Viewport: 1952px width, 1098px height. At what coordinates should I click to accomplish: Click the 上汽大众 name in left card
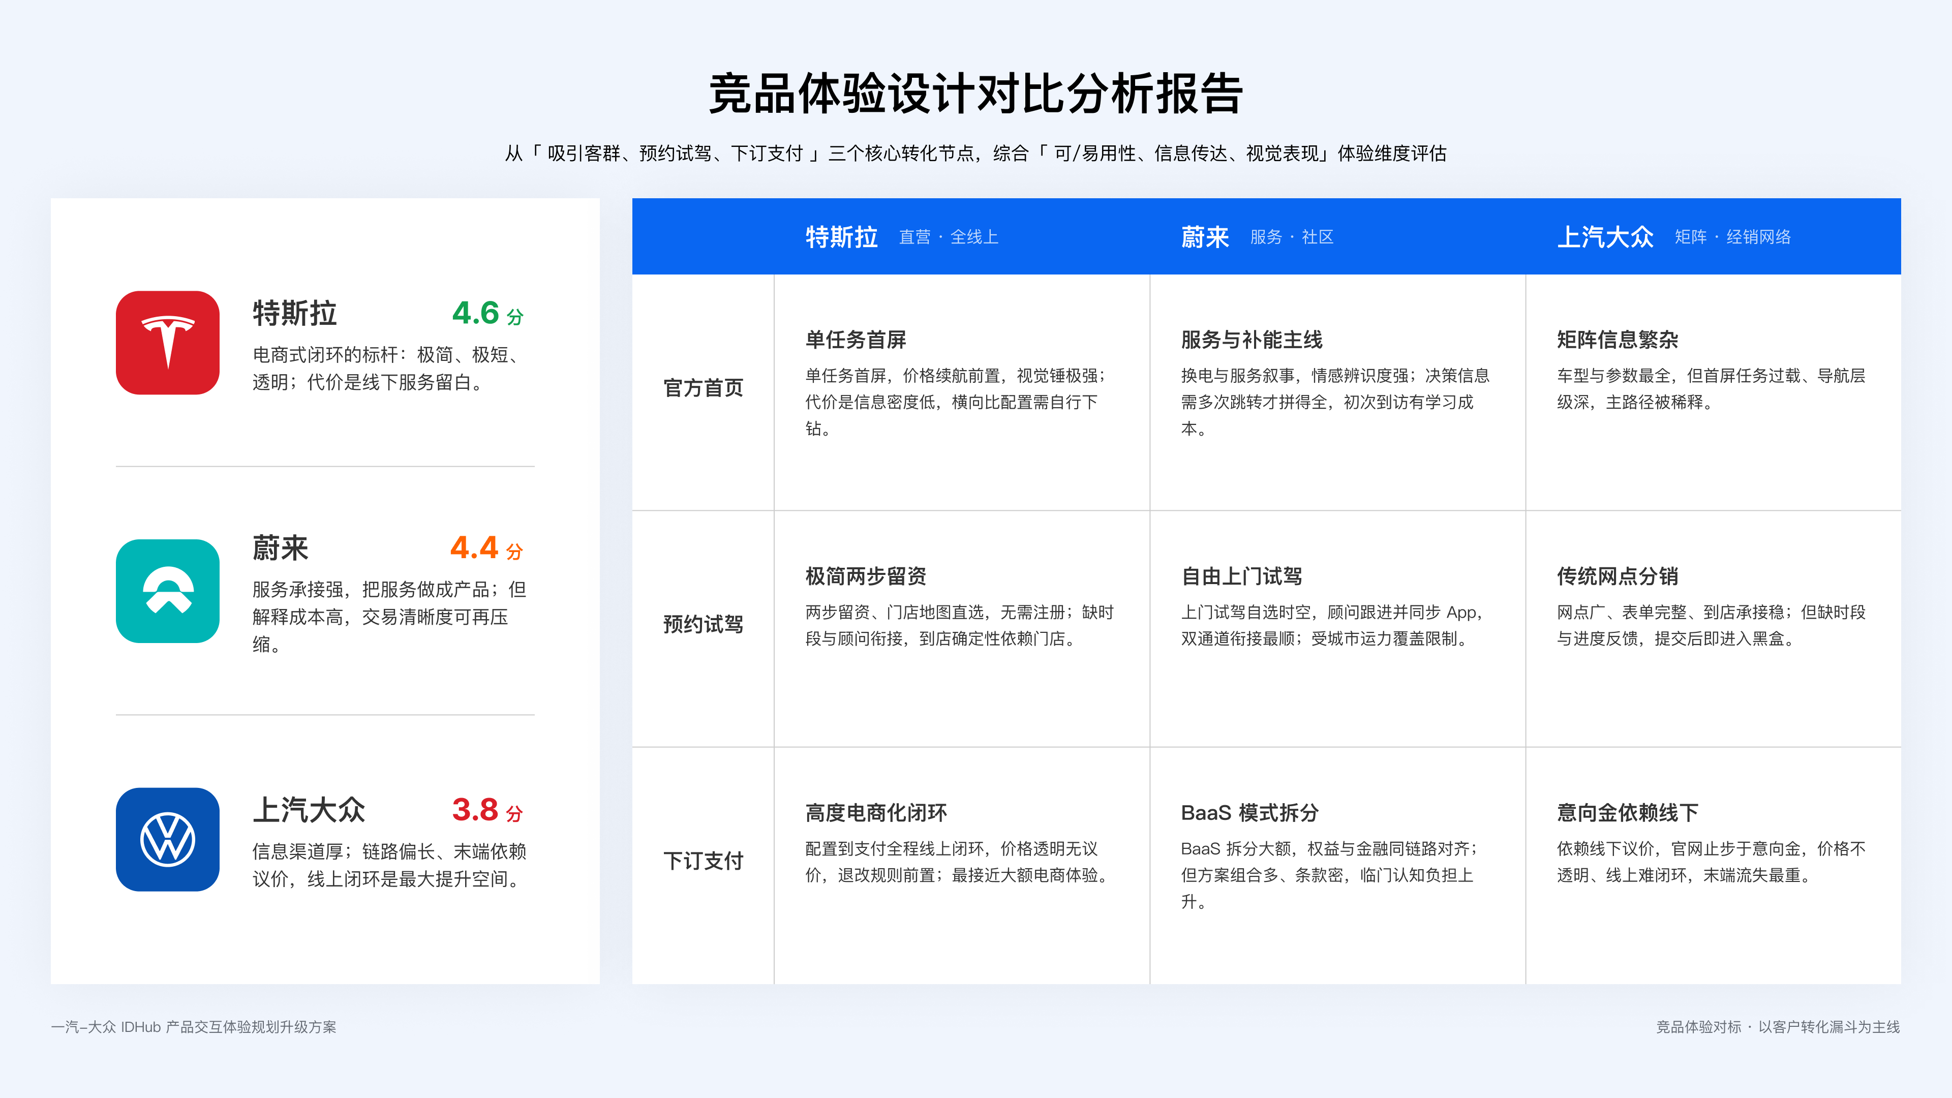point(309,810)
